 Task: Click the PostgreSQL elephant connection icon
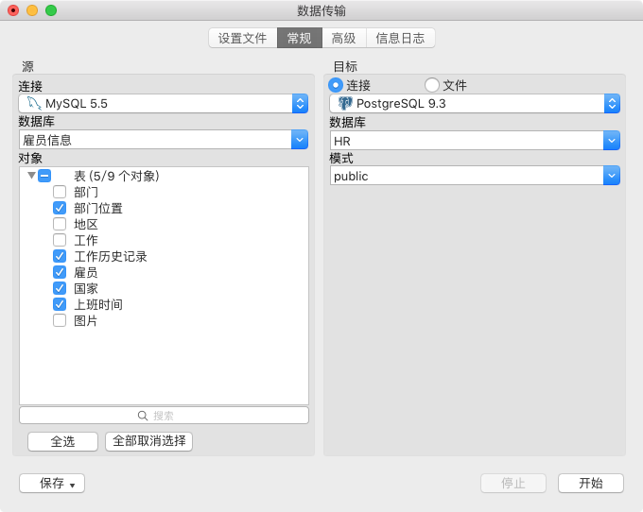[x=345, y=103]
